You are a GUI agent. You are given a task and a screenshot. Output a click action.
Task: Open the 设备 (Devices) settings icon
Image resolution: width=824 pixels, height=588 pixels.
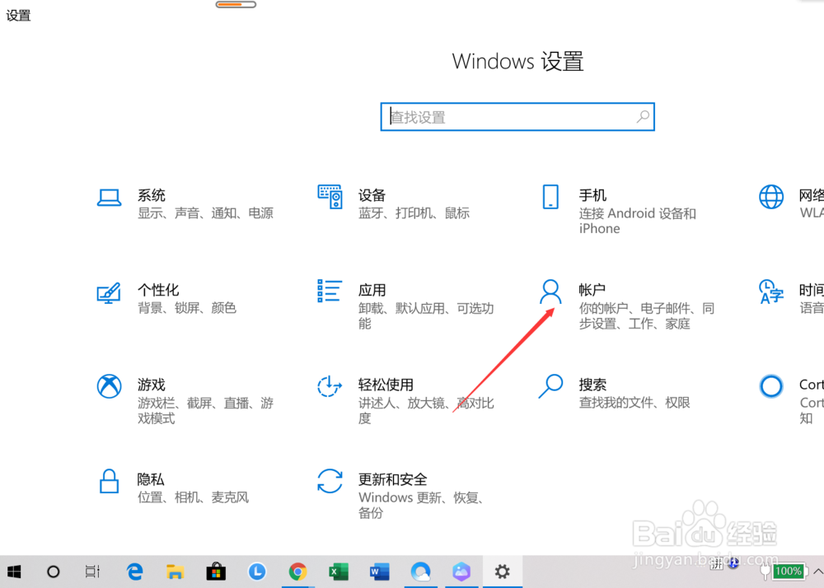pos(330,198)
